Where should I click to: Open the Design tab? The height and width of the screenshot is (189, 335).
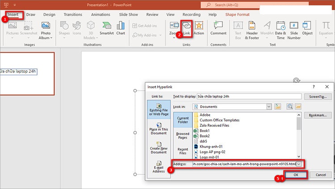pyautogui.click(x=49, y=15)
